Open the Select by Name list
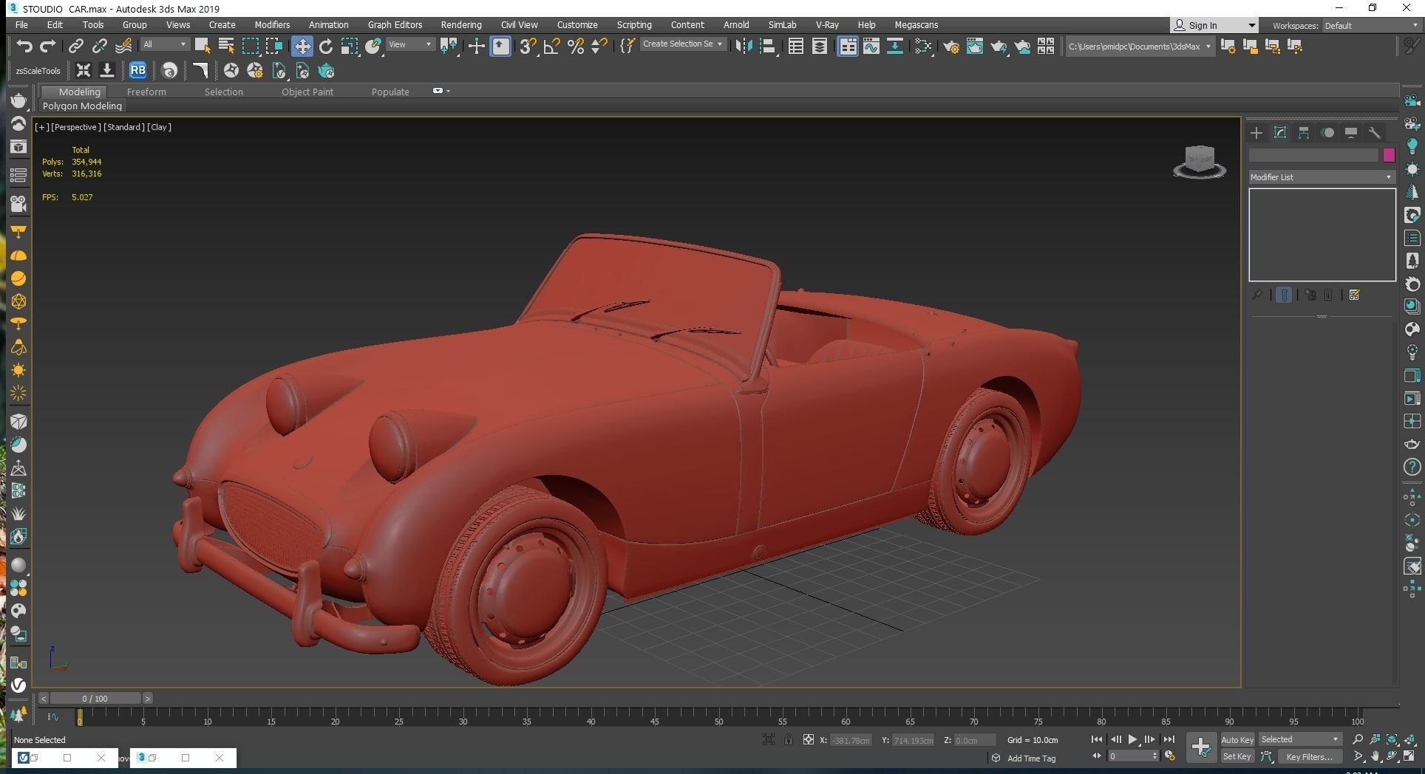Viewport: 1425px width, 774px height. pos(226,47)
